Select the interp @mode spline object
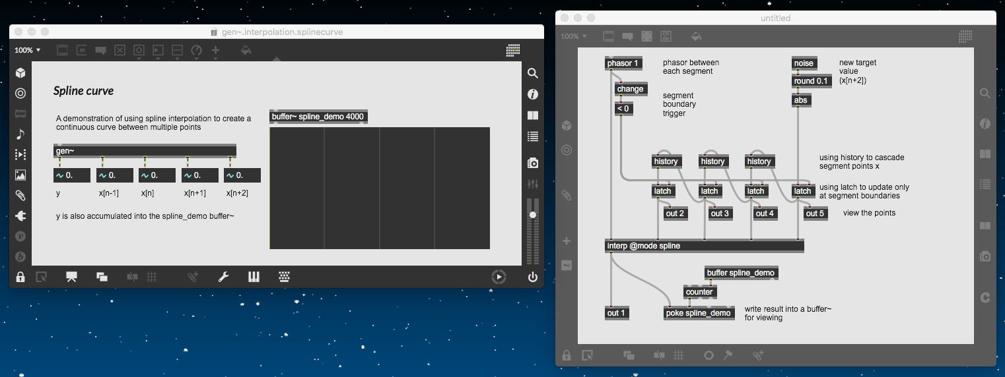 pyautogui.click(x=705, y=246)
